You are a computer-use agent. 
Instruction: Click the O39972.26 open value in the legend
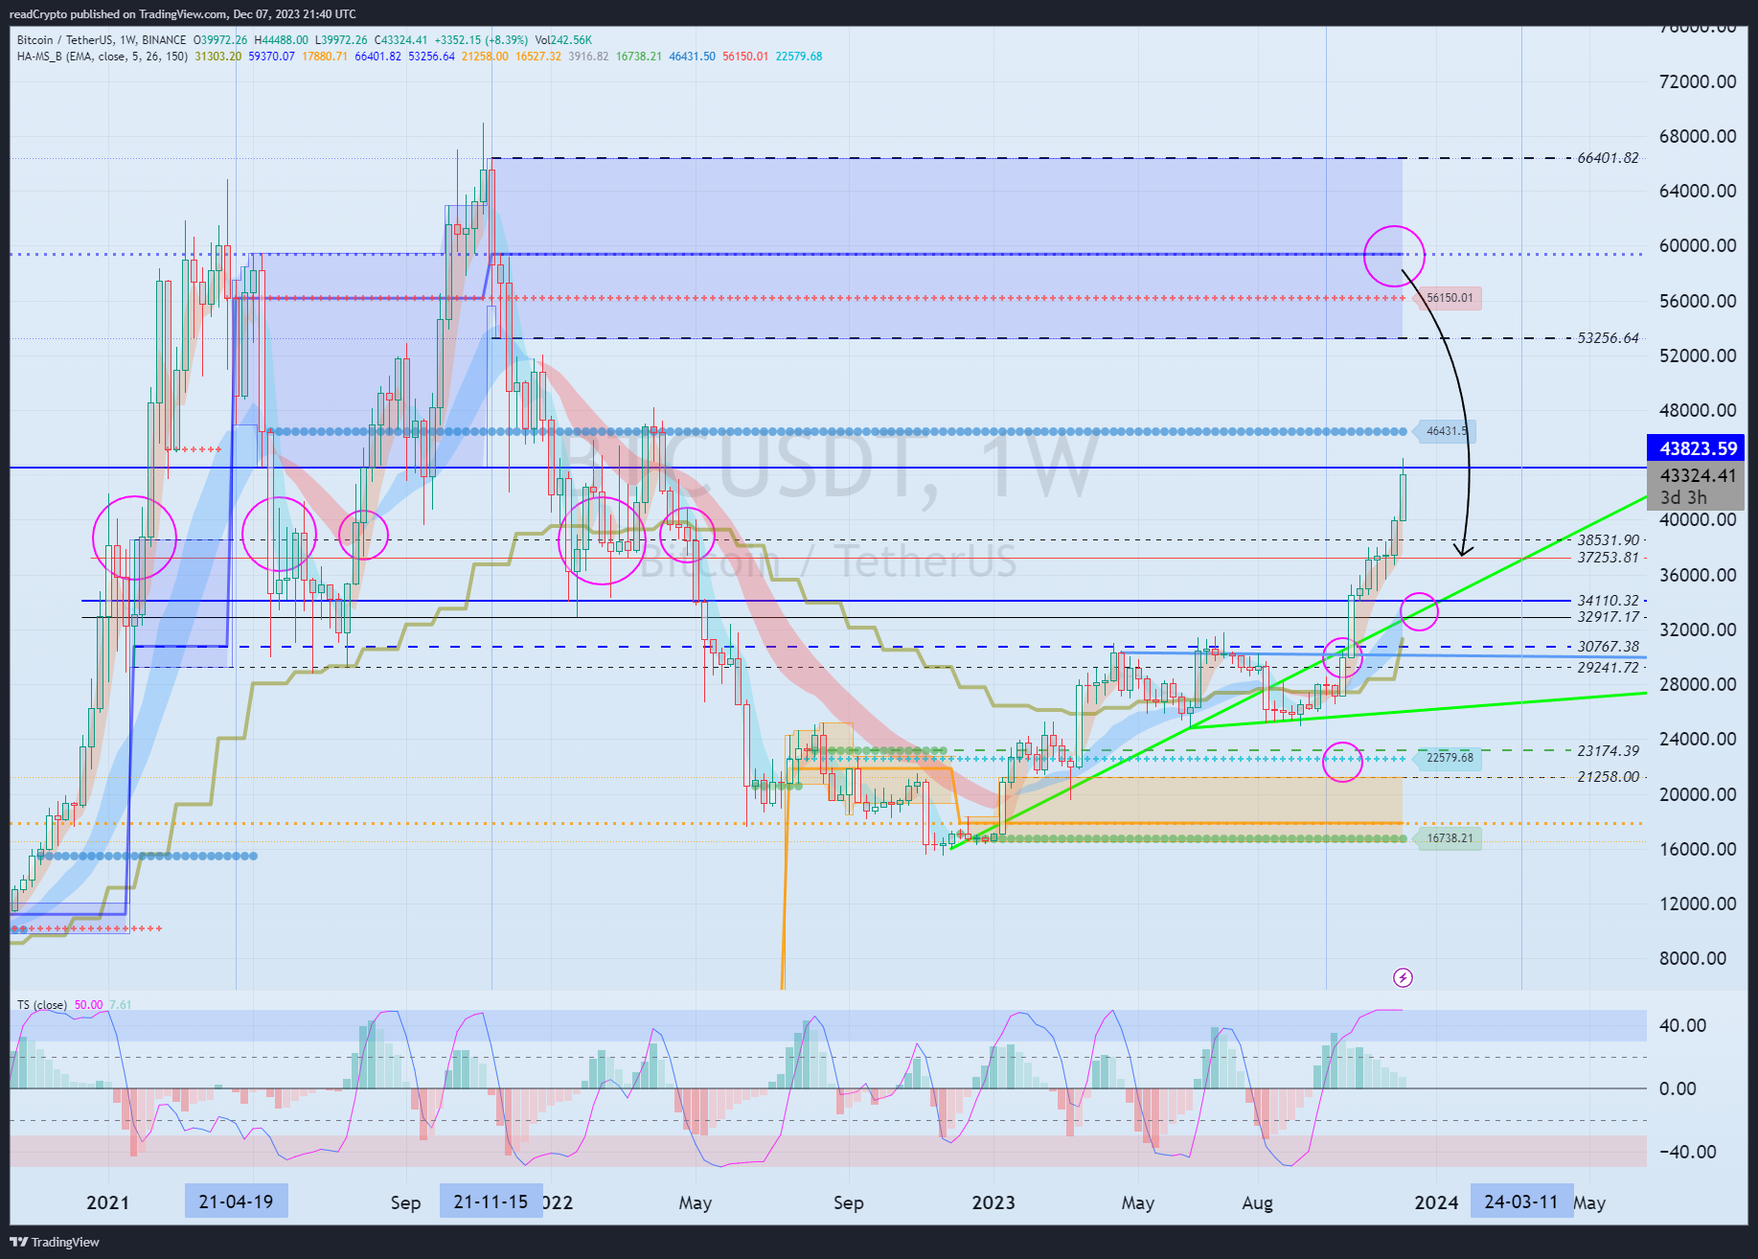click(x=220, y=40)
